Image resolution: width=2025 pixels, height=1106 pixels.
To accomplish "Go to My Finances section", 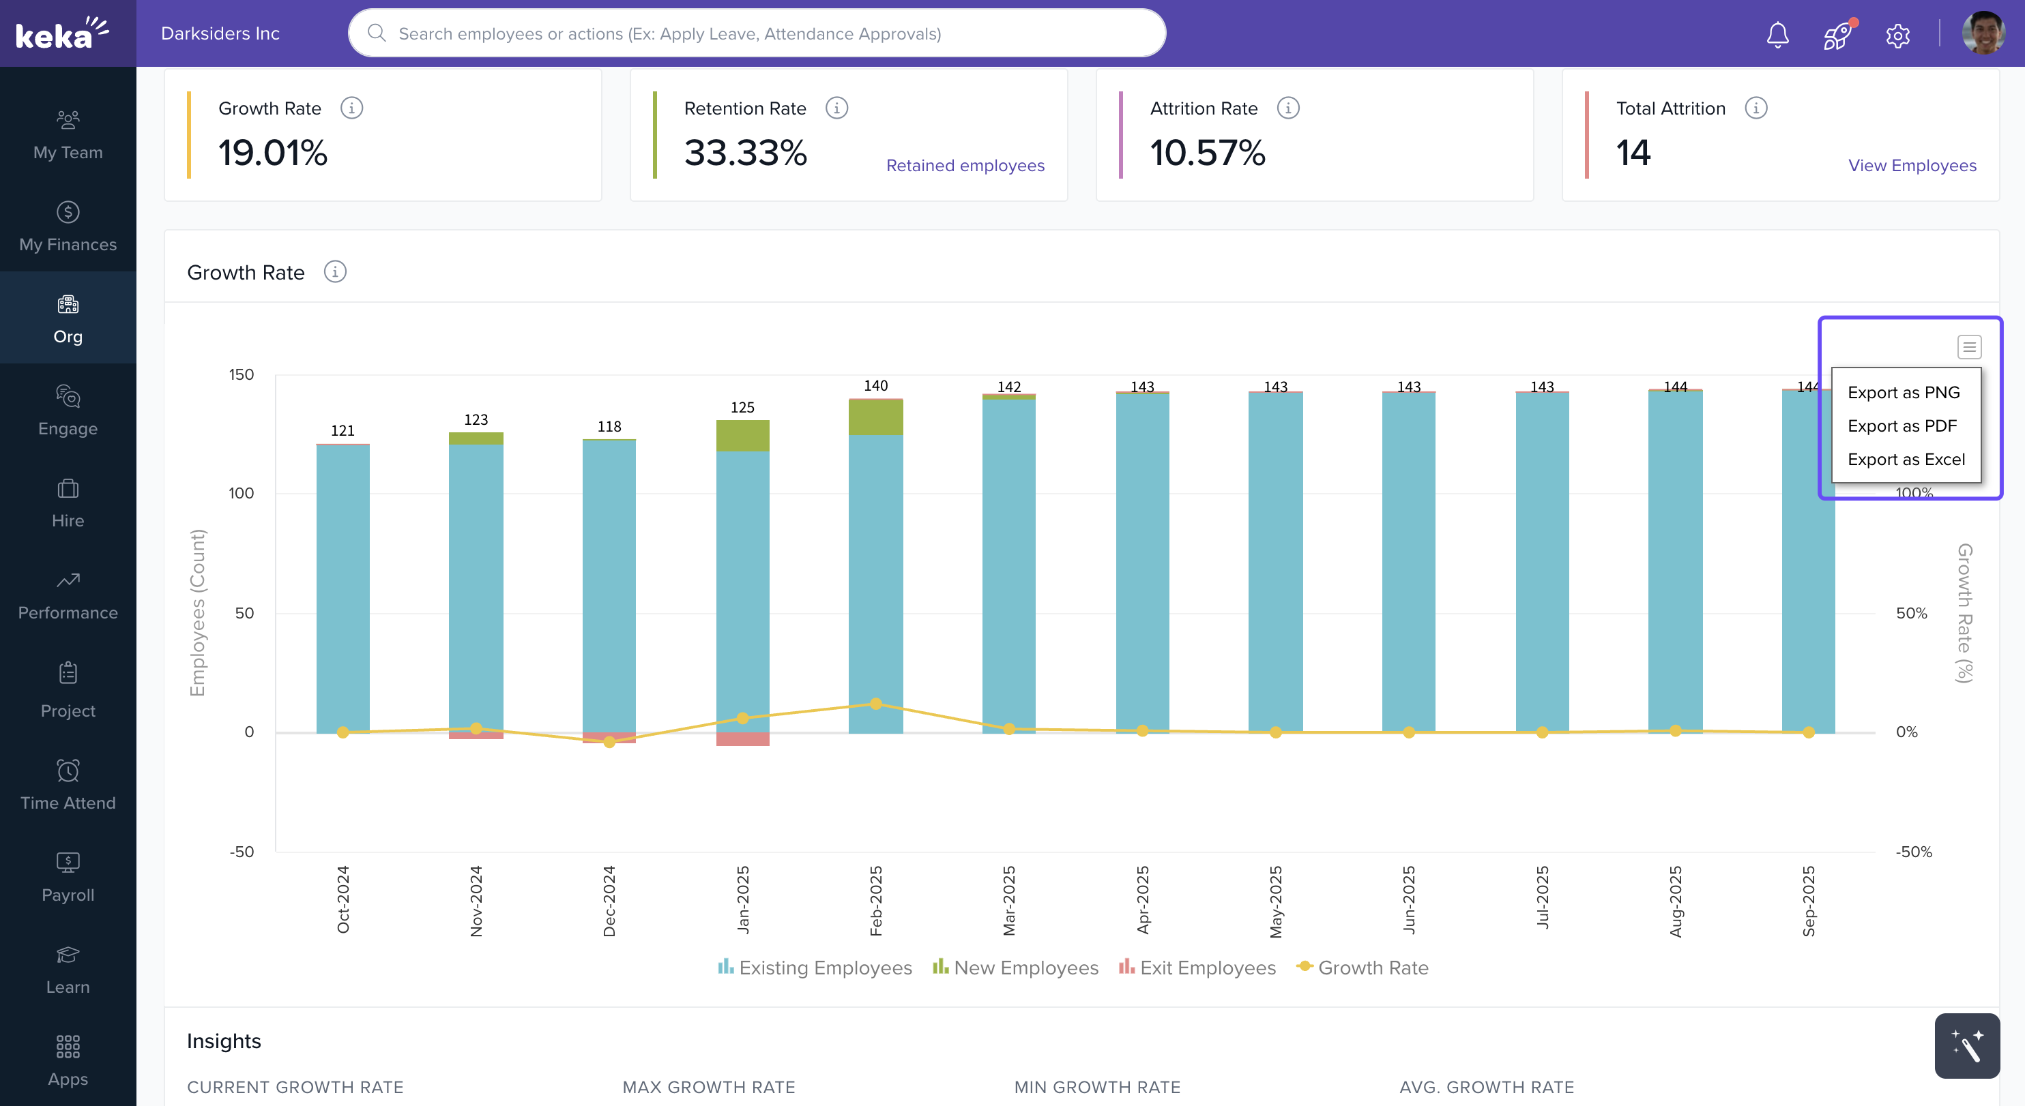I will 68,226.
